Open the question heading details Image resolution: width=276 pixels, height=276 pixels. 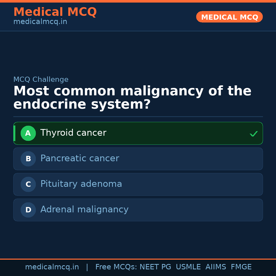(x=132, y=98)
